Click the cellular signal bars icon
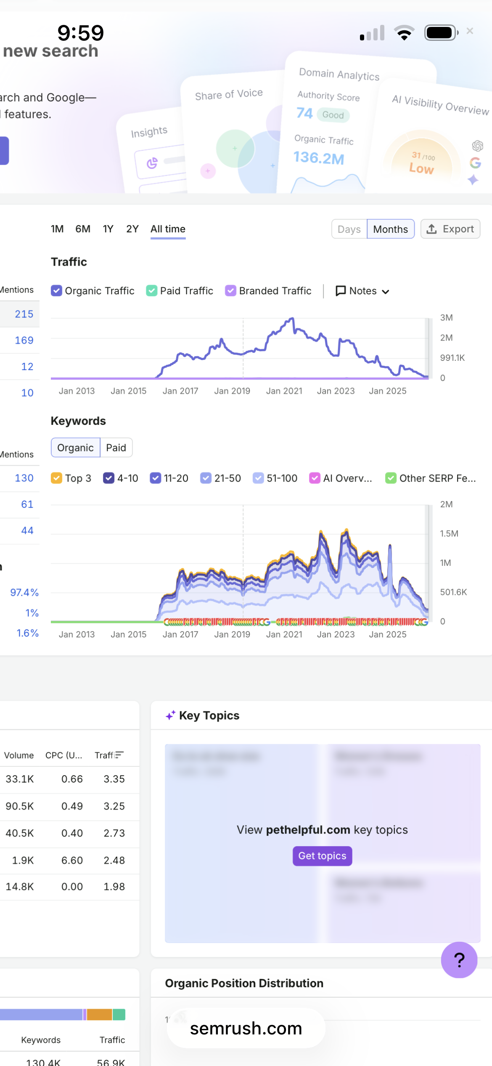 (372, 32)
